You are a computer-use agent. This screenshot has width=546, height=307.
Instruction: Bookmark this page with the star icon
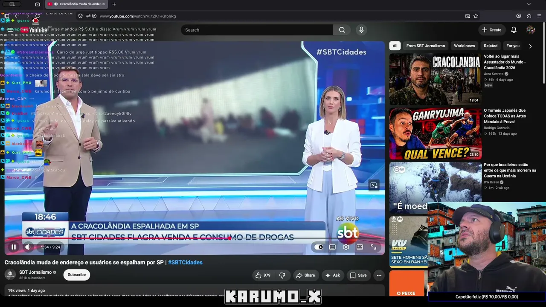476,16
